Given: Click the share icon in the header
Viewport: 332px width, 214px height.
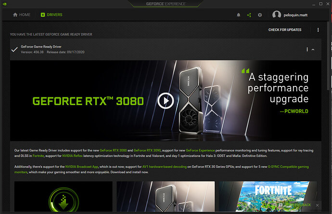Looking at the screenshot, I should tap(249, 15).
